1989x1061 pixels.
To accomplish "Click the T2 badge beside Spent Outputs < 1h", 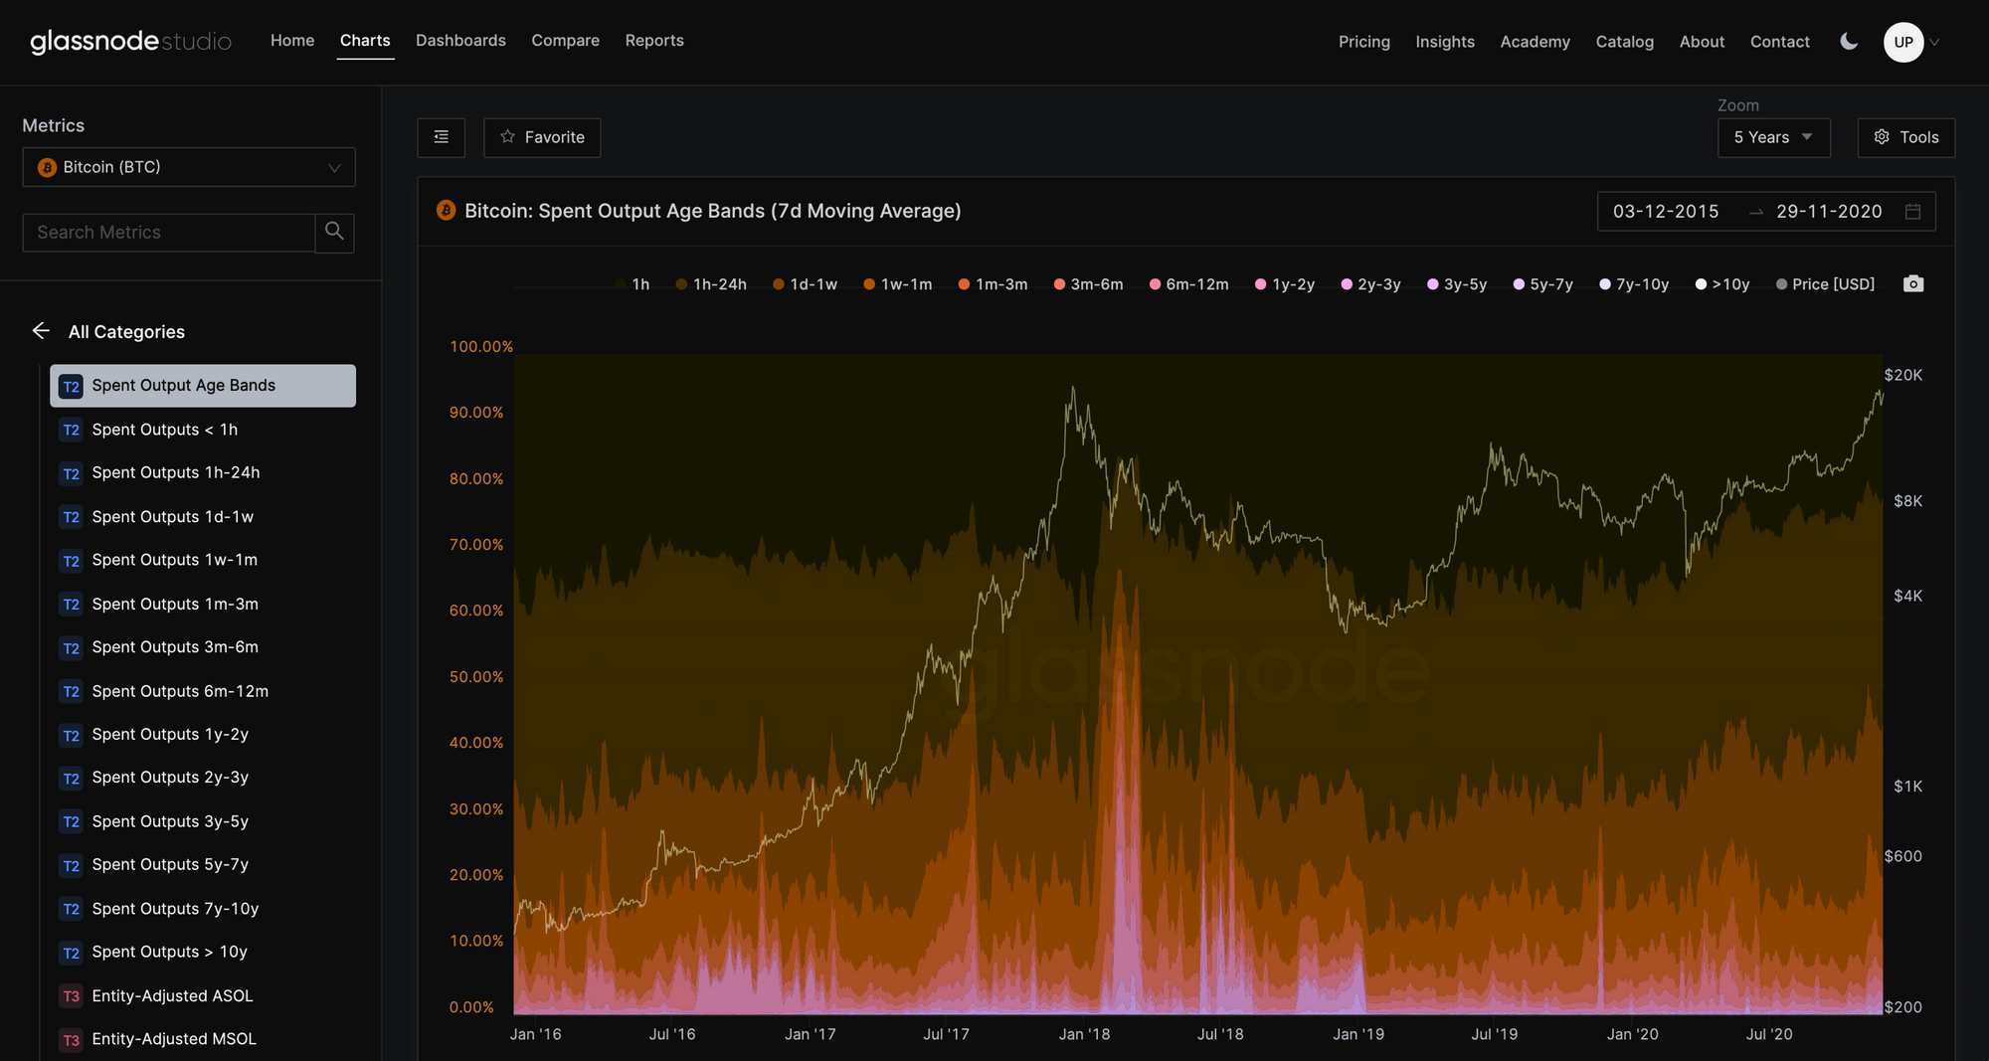I will coord(71,431).
